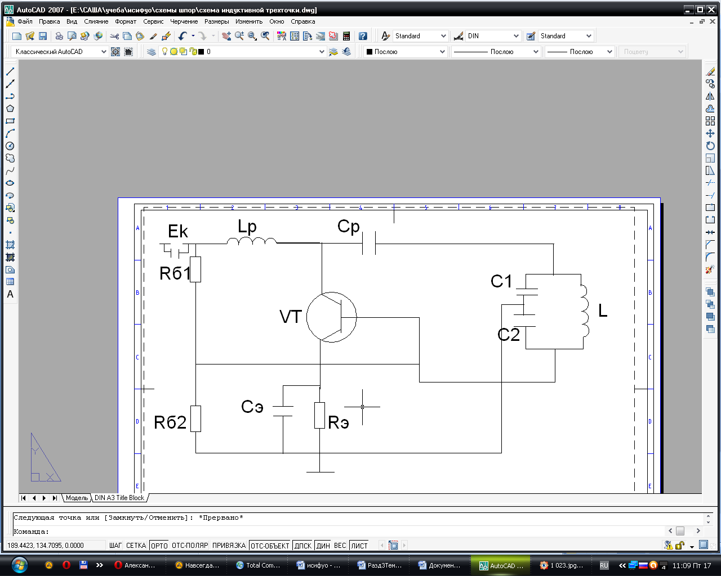This screenshot has height=576, width=721.
Task: Open the lineweight Послою dropdown
Action: pyautogui.click(x=609, y=51)
